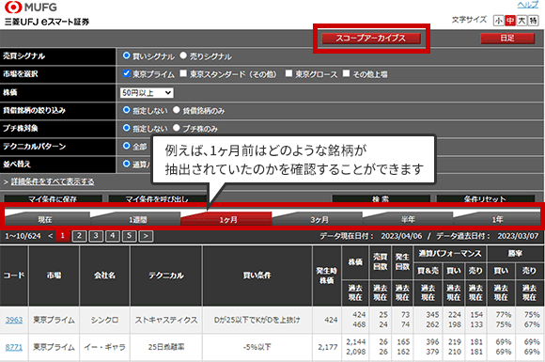Click the MUFG logo
The width and height of the screenshot is (545, 362).
pos(31,7)
